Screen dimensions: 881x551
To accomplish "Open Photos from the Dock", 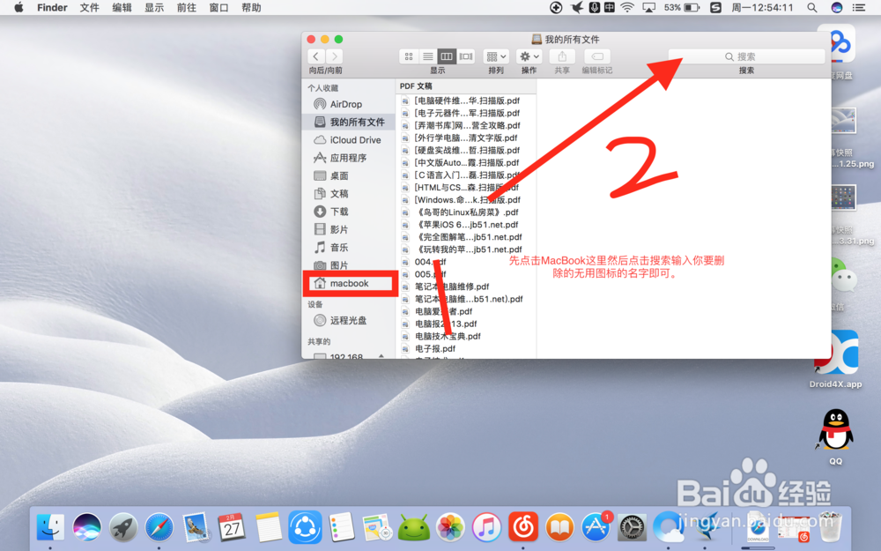I will [x=450, y=527].
